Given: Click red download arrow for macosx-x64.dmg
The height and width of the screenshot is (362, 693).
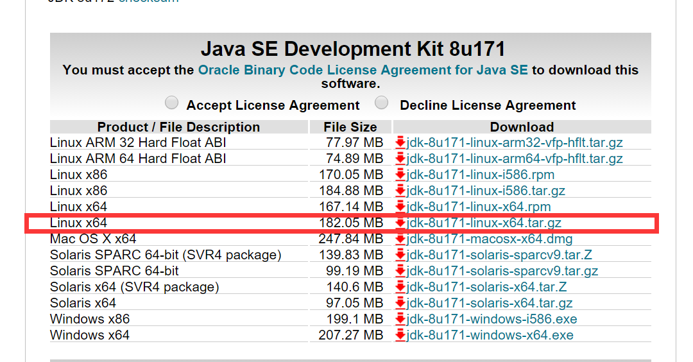Looking at the screenshot, I should coord(400,238).
